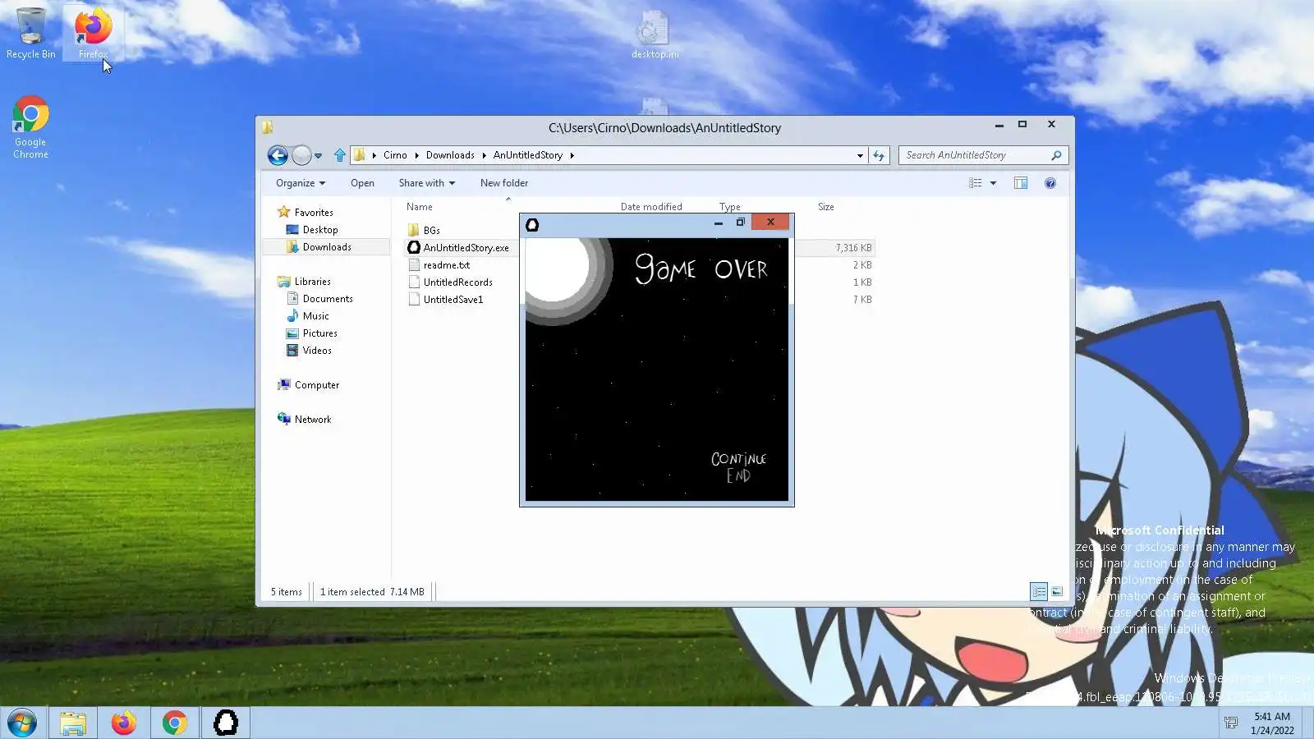
Task: Click the search magnifier icon in Explorer
Action: [x=1056, y=155]
